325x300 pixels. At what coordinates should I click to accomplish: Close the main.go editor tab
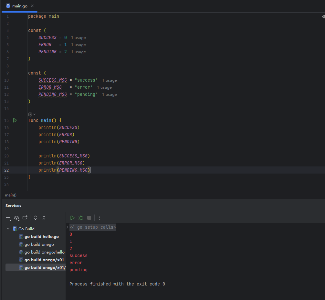tap(32, 6)
